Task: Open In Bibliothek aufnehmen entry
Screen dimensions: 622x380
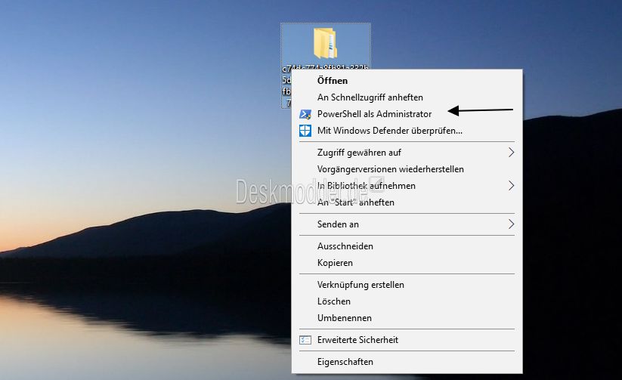Action: (x=407, y=186)
